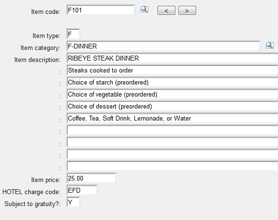
Task: Click the last empty description line
Action: [172, 167]
